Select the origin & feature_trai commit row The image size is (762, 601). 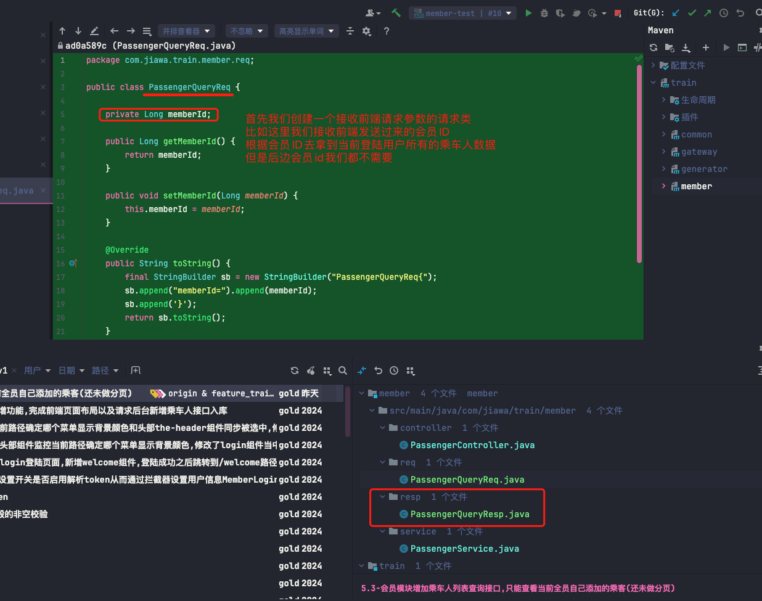[x=171, y=393]
